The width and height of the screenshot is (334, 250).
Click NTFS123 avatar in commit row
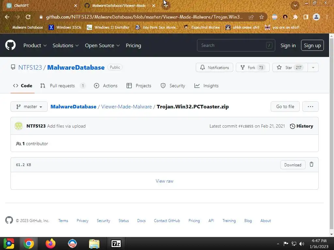tap(19, 126)
